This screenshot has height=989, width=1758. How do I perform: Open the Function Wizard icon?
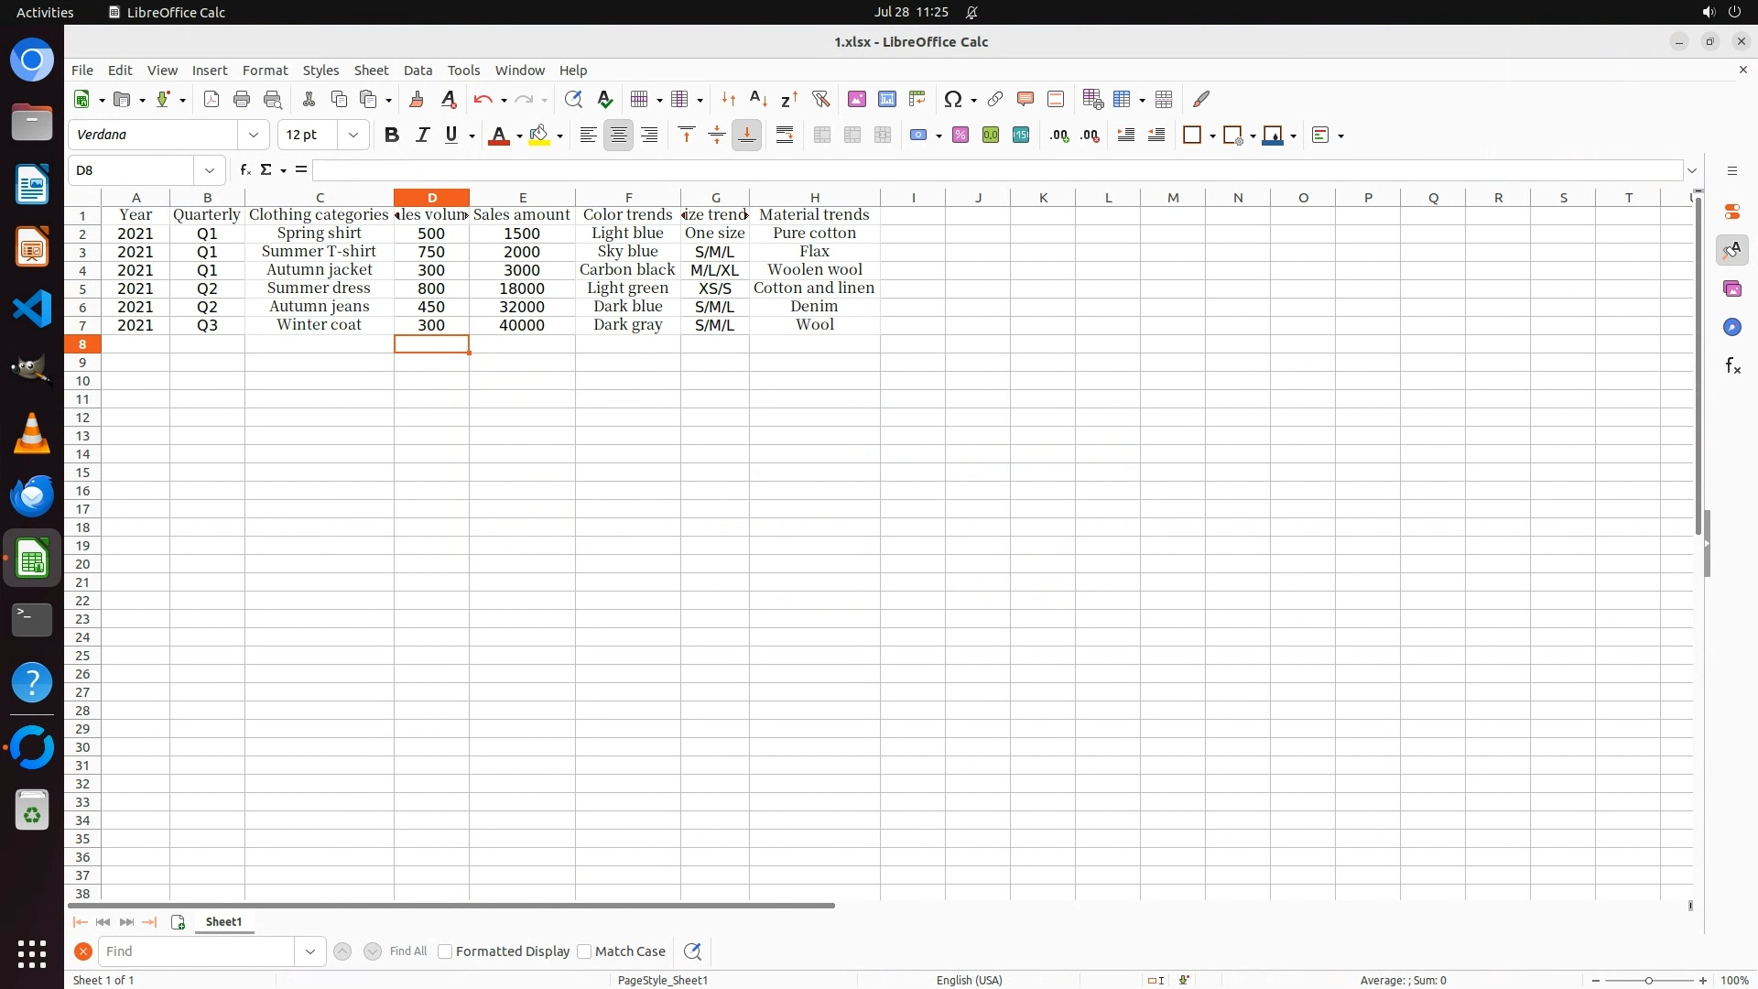(244, 170)
